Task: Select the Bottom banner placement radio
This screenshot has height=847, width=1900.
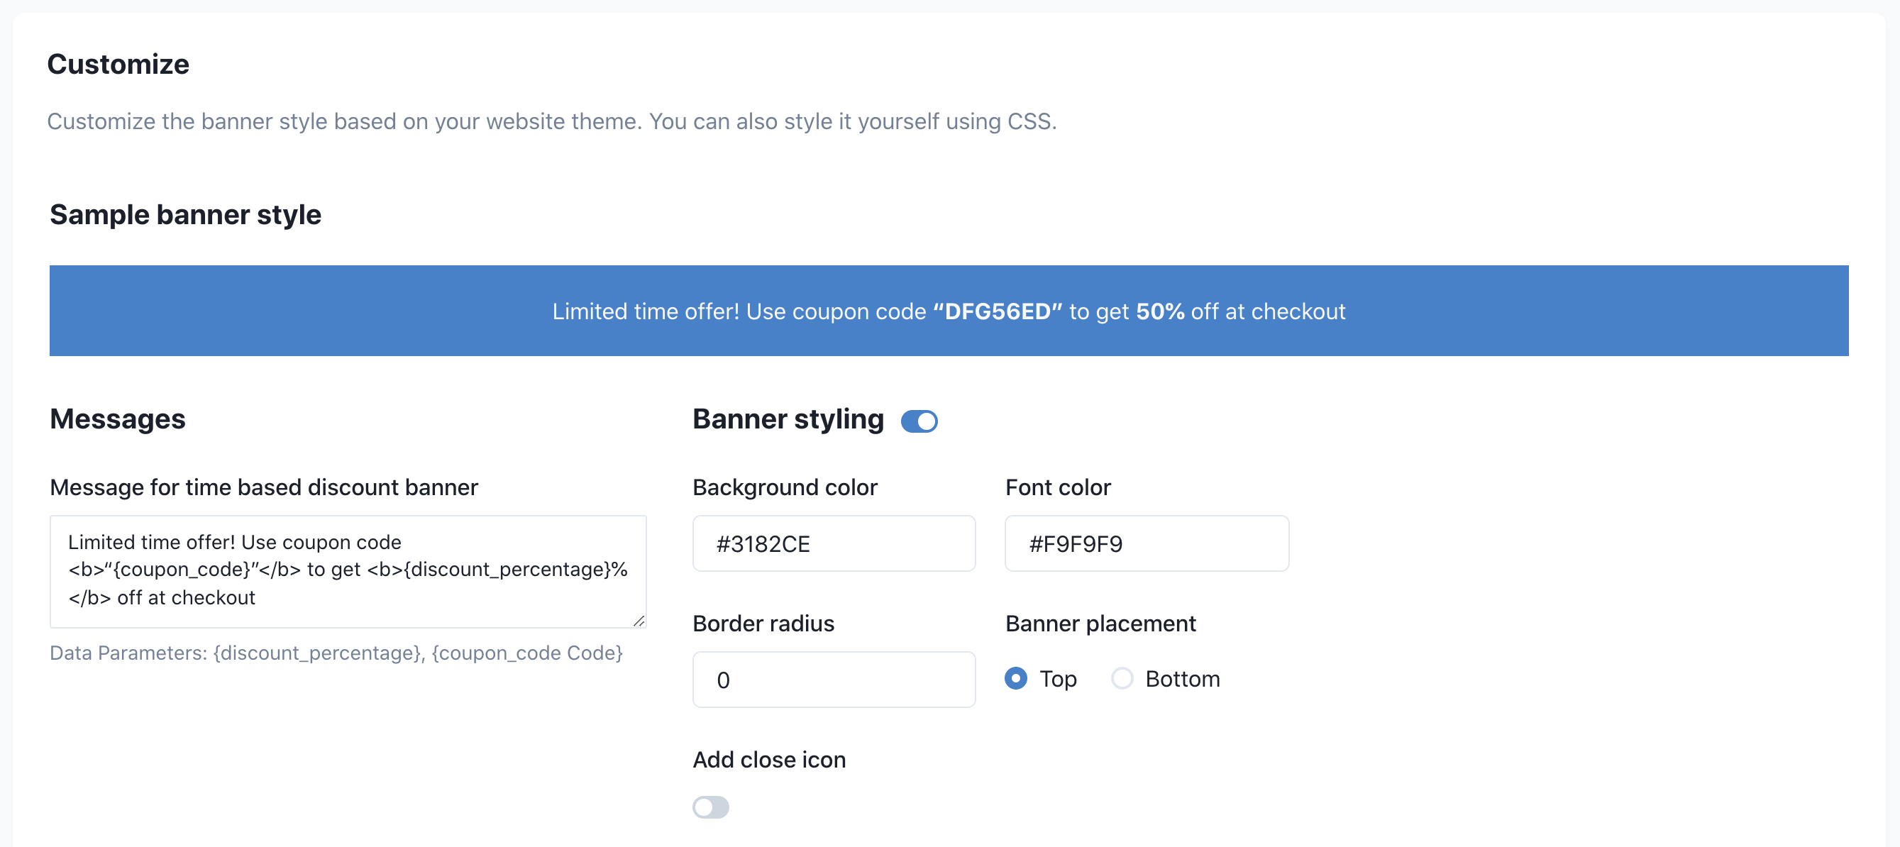Action: pos(1122,678)
